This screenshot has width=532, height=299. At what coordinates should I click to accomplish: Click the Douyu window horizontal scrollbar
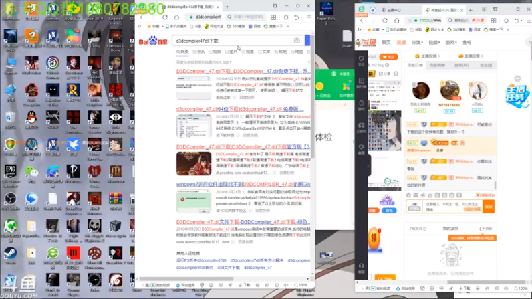click(x=486, y=282)
